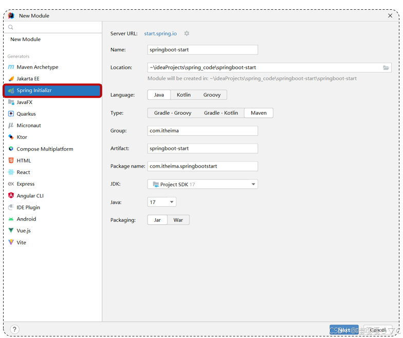Image resolution: width=403 pixels, height=338 pixels.
Task: Click the Name input field
Action: [x=203, y=49]
